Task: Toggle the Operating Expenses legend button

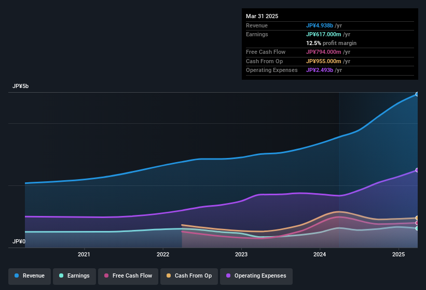Action: tap(256, 277)
